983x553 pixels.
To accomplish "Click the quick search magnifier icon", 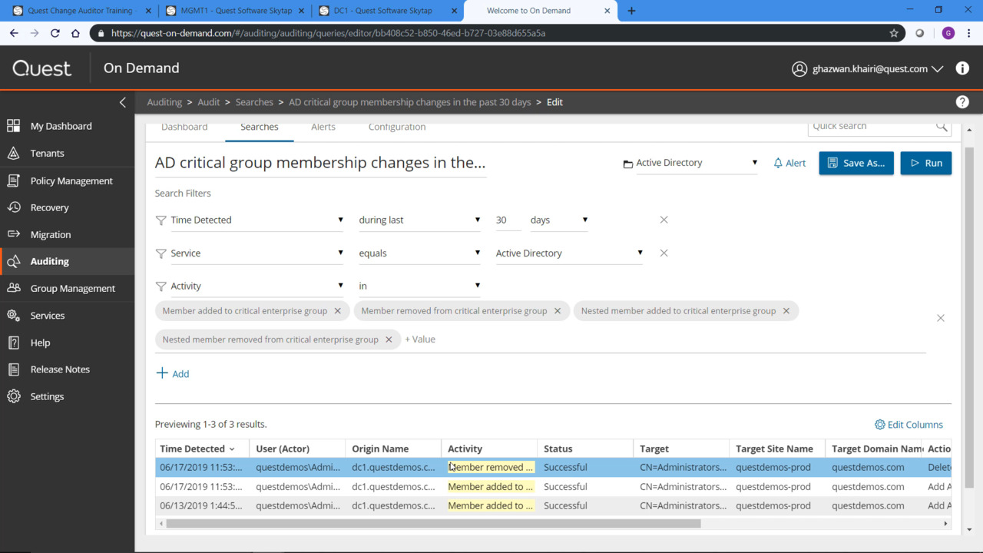I will pyautogui.click(x=942, y=127).
